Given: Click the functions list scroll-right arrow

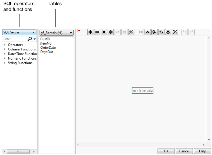Looking at the screenshot, I should click(x=34, y=152).
